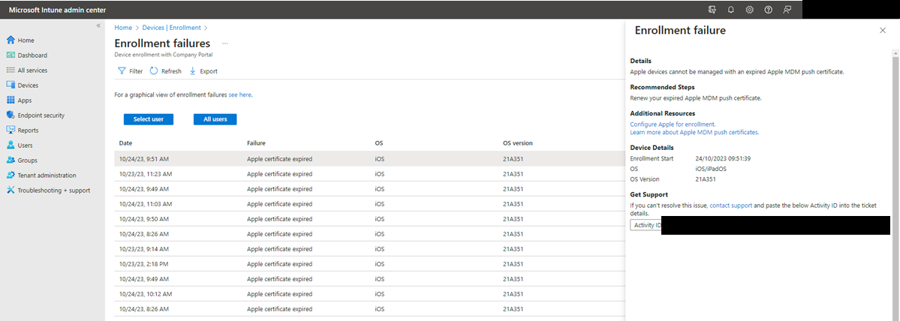Close the Enrollment failure panel
Image resolution: width=900 pixels, height=321 pixels.
pos(883,31)
